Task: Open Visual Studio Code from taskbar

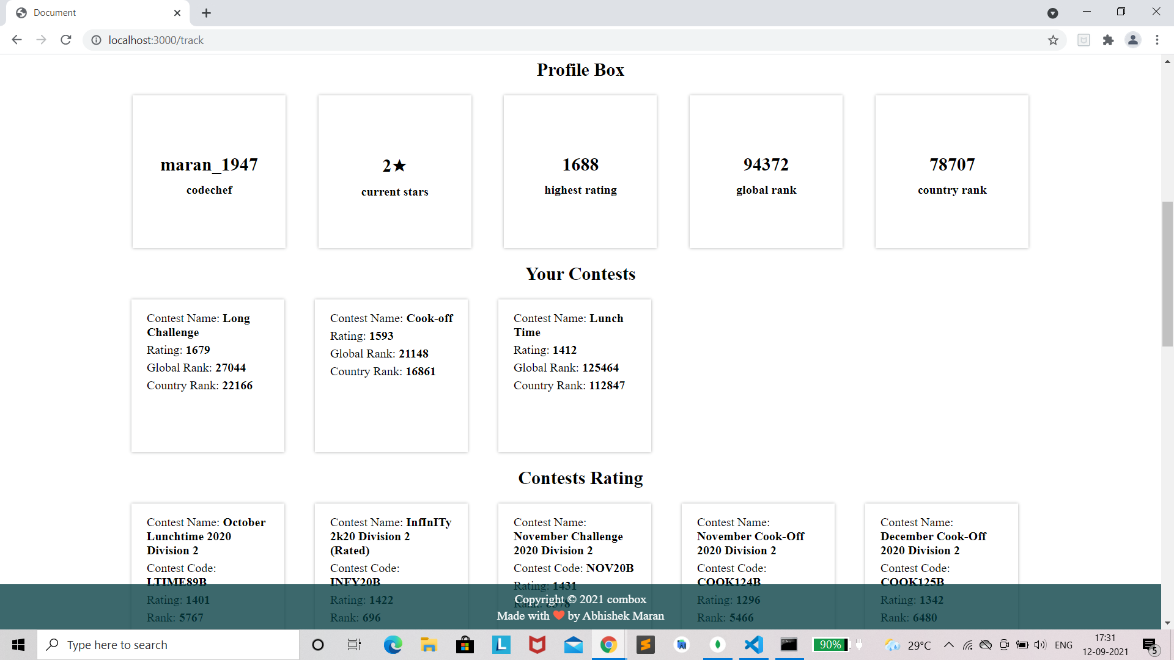Action: click(753, 645)
